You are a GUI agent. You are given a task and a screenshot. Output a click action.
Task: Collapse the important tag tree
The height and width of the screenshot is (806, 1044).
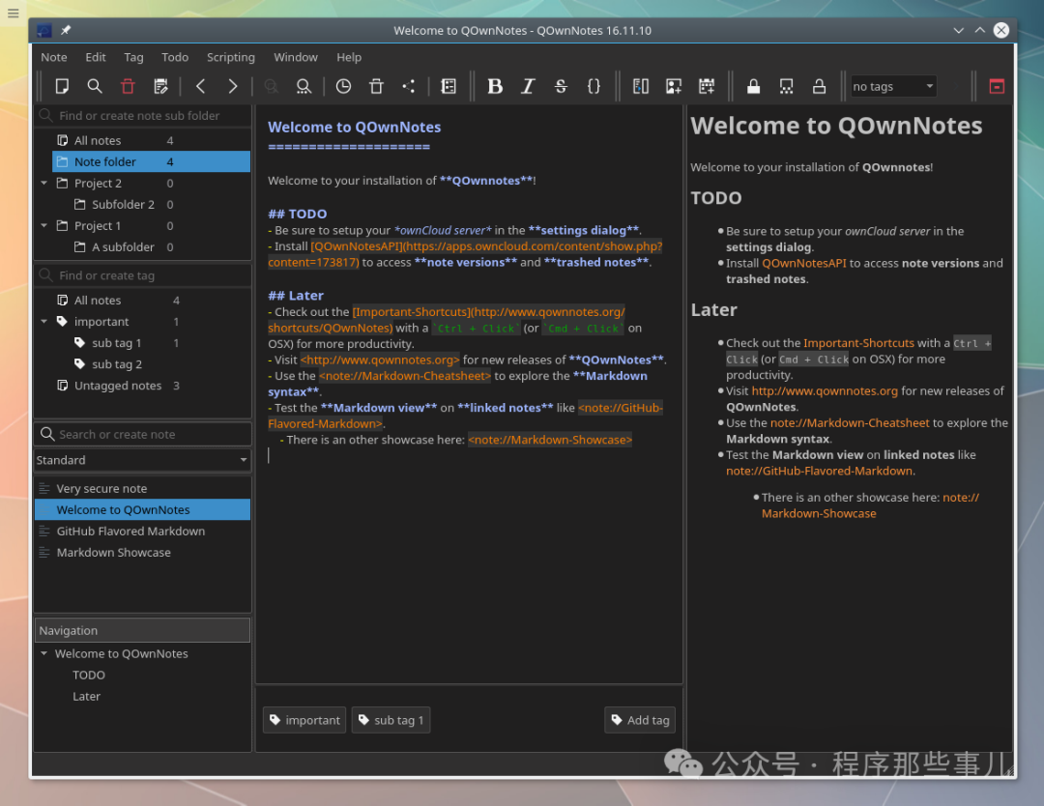(43, 322)
